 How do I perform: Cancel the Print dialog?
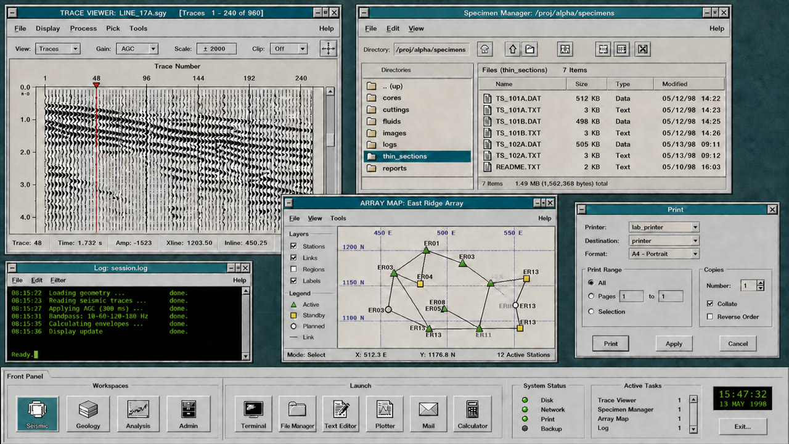tap(738, 343)
